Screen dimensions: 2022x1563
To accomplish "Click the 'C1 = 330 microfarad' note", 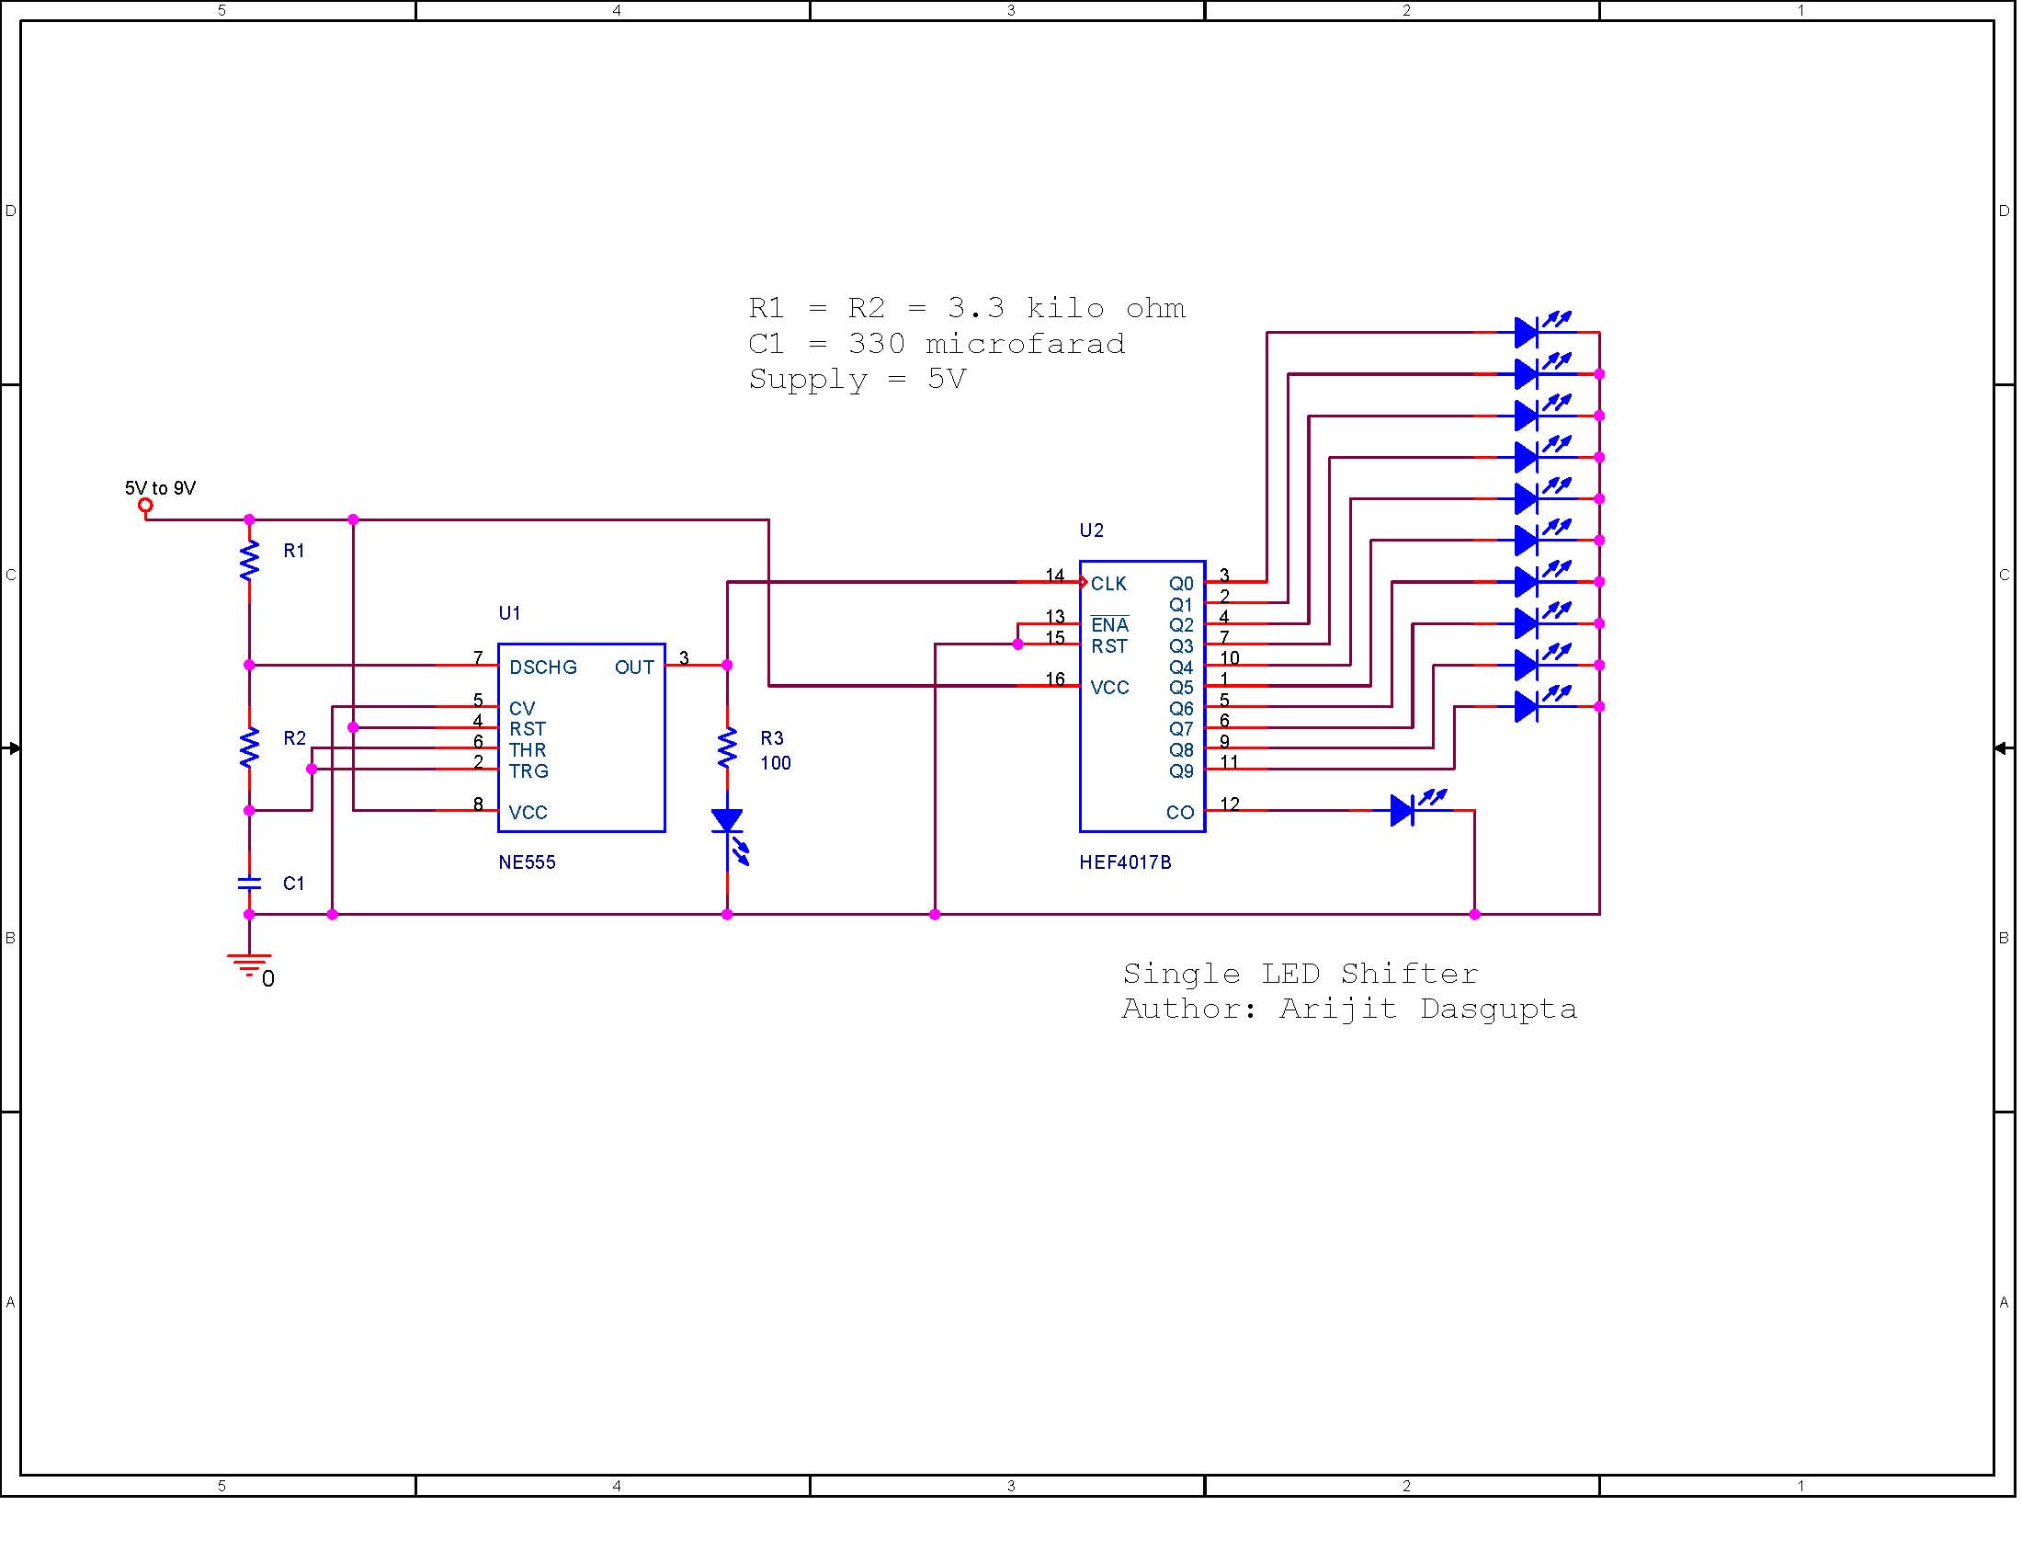I will (x=938, y=345).
